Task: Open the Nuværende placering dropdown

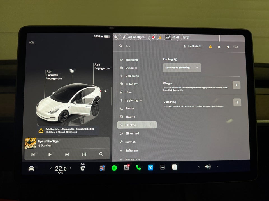Action: tap(182, 68)
